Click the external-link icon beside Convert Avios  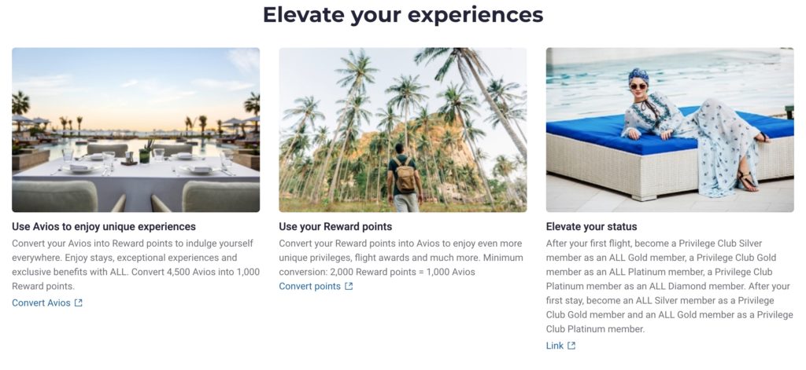pyautogui.click(x=79, y=303)
